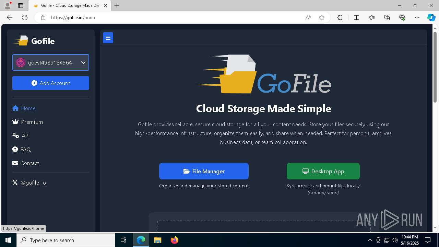Show hidden system tray icons

(370, 240)
